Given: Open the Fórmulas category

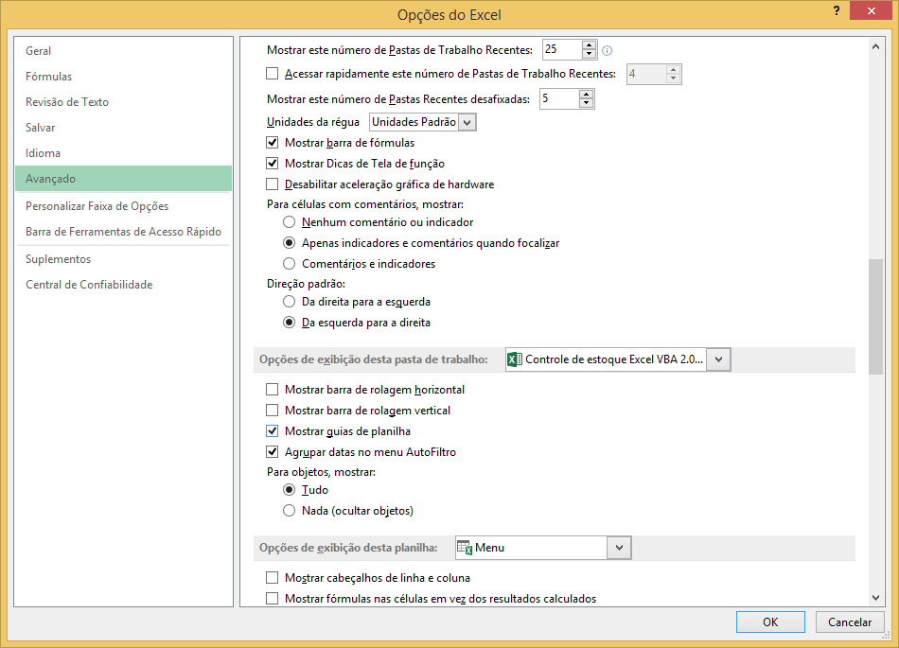Looking at the screenshot, I should coord(123,77).
